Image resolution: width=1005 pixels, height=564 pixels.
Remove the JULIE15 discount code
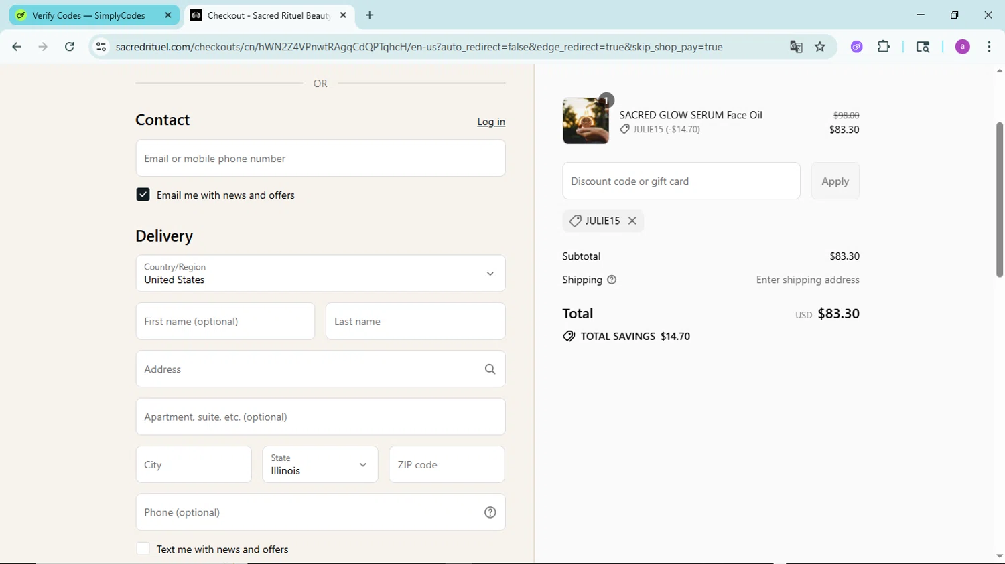(x=632, y=221)
